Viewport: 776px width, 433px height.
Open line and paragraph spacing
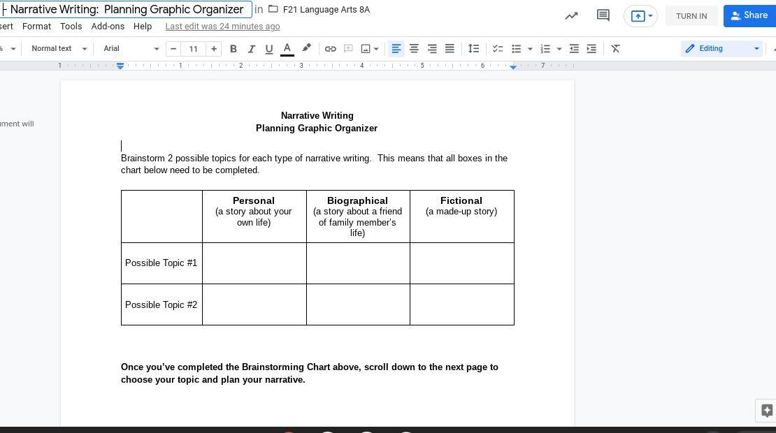(x=473, y=48)
